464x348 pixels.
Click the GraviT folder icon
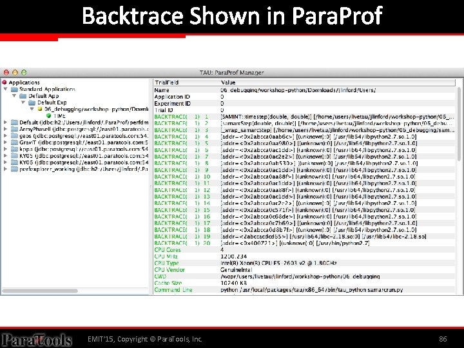click(14, 142)
